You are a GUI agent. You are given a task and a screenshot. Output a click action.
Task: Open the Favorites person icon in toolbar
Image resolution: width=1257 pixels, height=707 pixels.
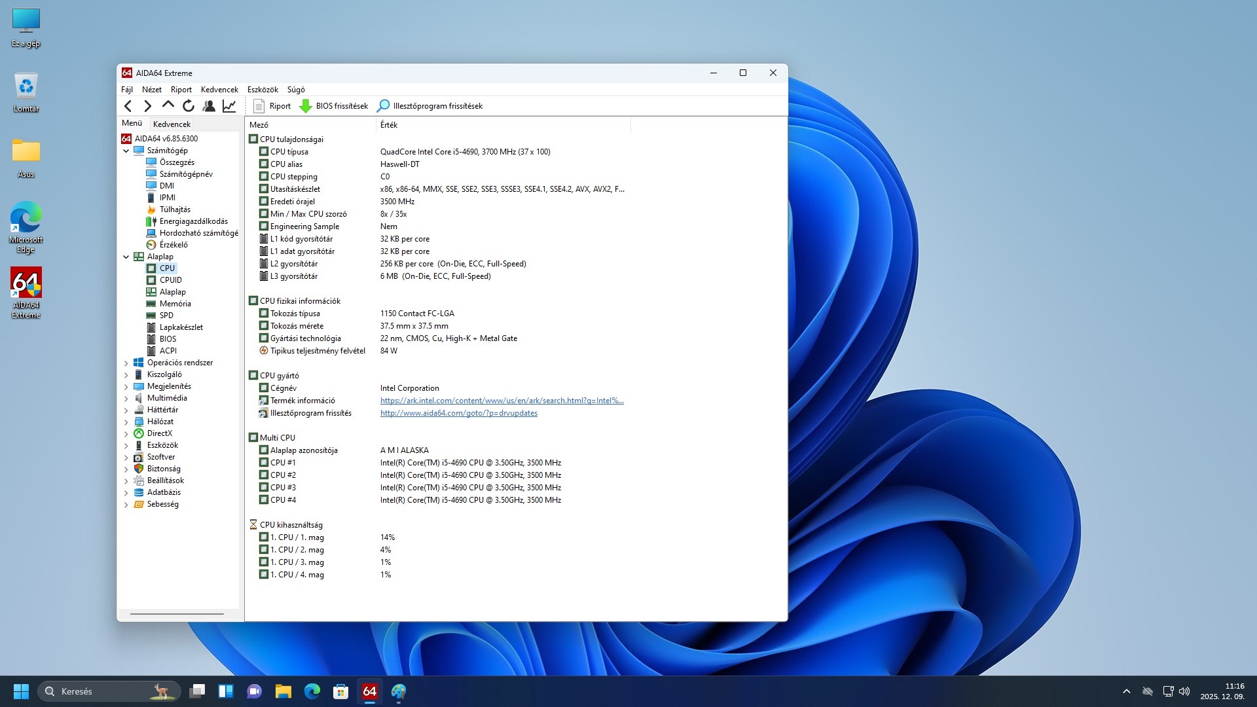click(209, 106)
